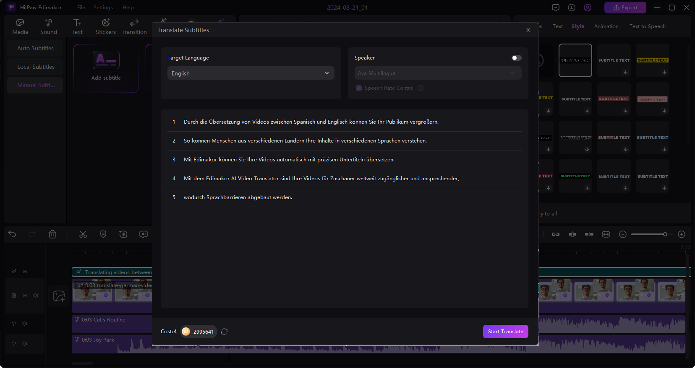This screenshot has height=368, width=695.
Task: Click the film icon on video track header
Action: point(14,295)
